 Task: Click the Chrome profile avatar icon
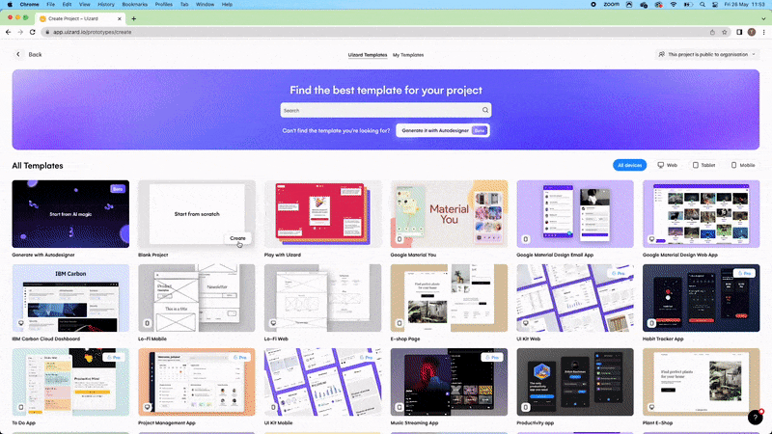[x=751, y=32]
